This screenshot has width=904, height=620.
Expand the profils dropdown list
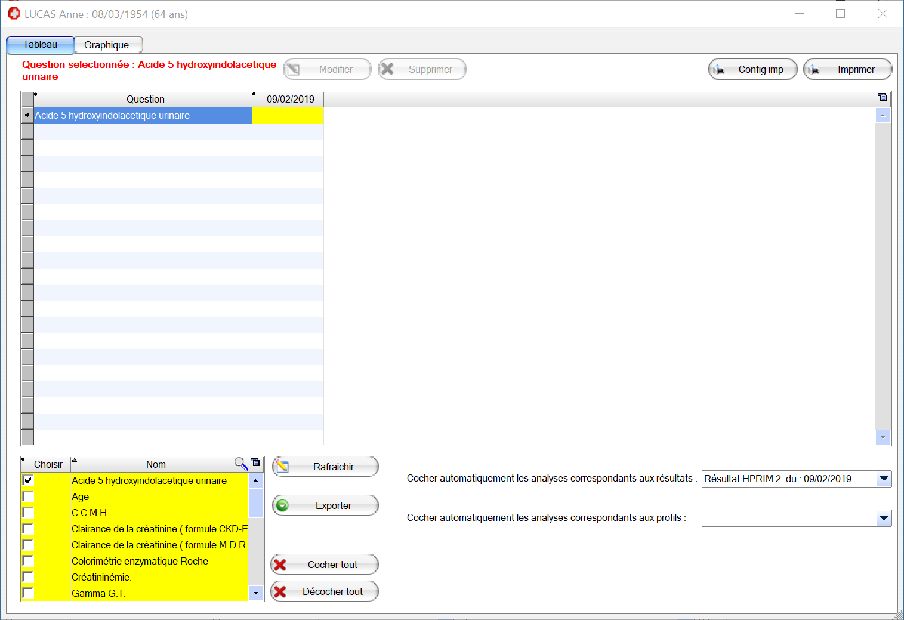(x=884, y=518)
